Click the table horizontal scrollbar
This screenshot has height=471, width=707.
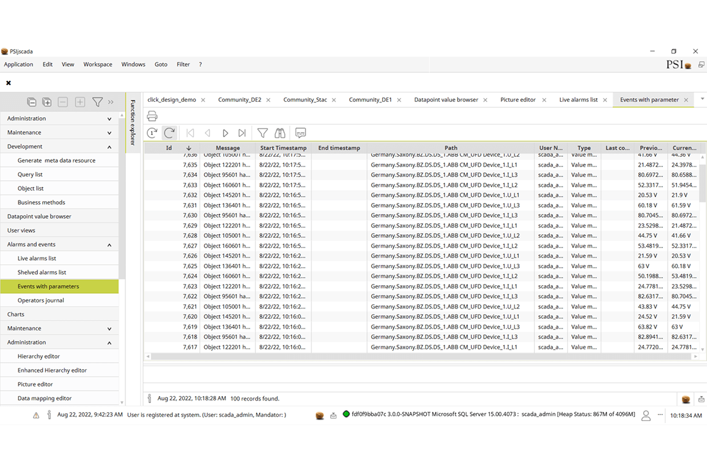pyautogui.click(x=422, y=356)
